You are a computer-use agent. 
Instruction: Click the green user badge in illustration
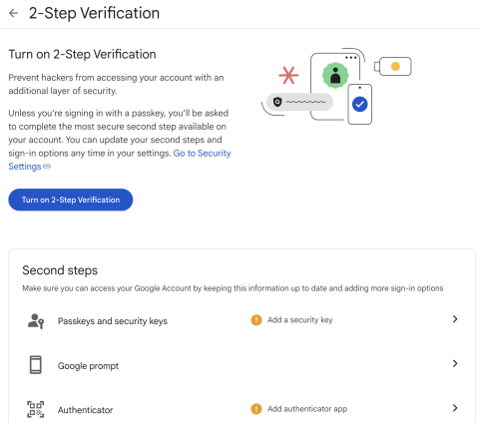coord(335,75)
